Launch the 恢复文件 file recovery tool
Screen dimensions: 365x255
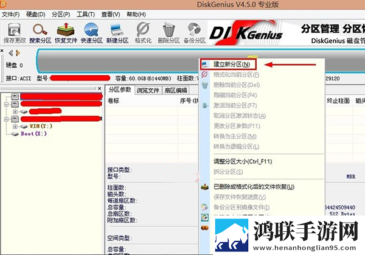(x=66, y=33)
